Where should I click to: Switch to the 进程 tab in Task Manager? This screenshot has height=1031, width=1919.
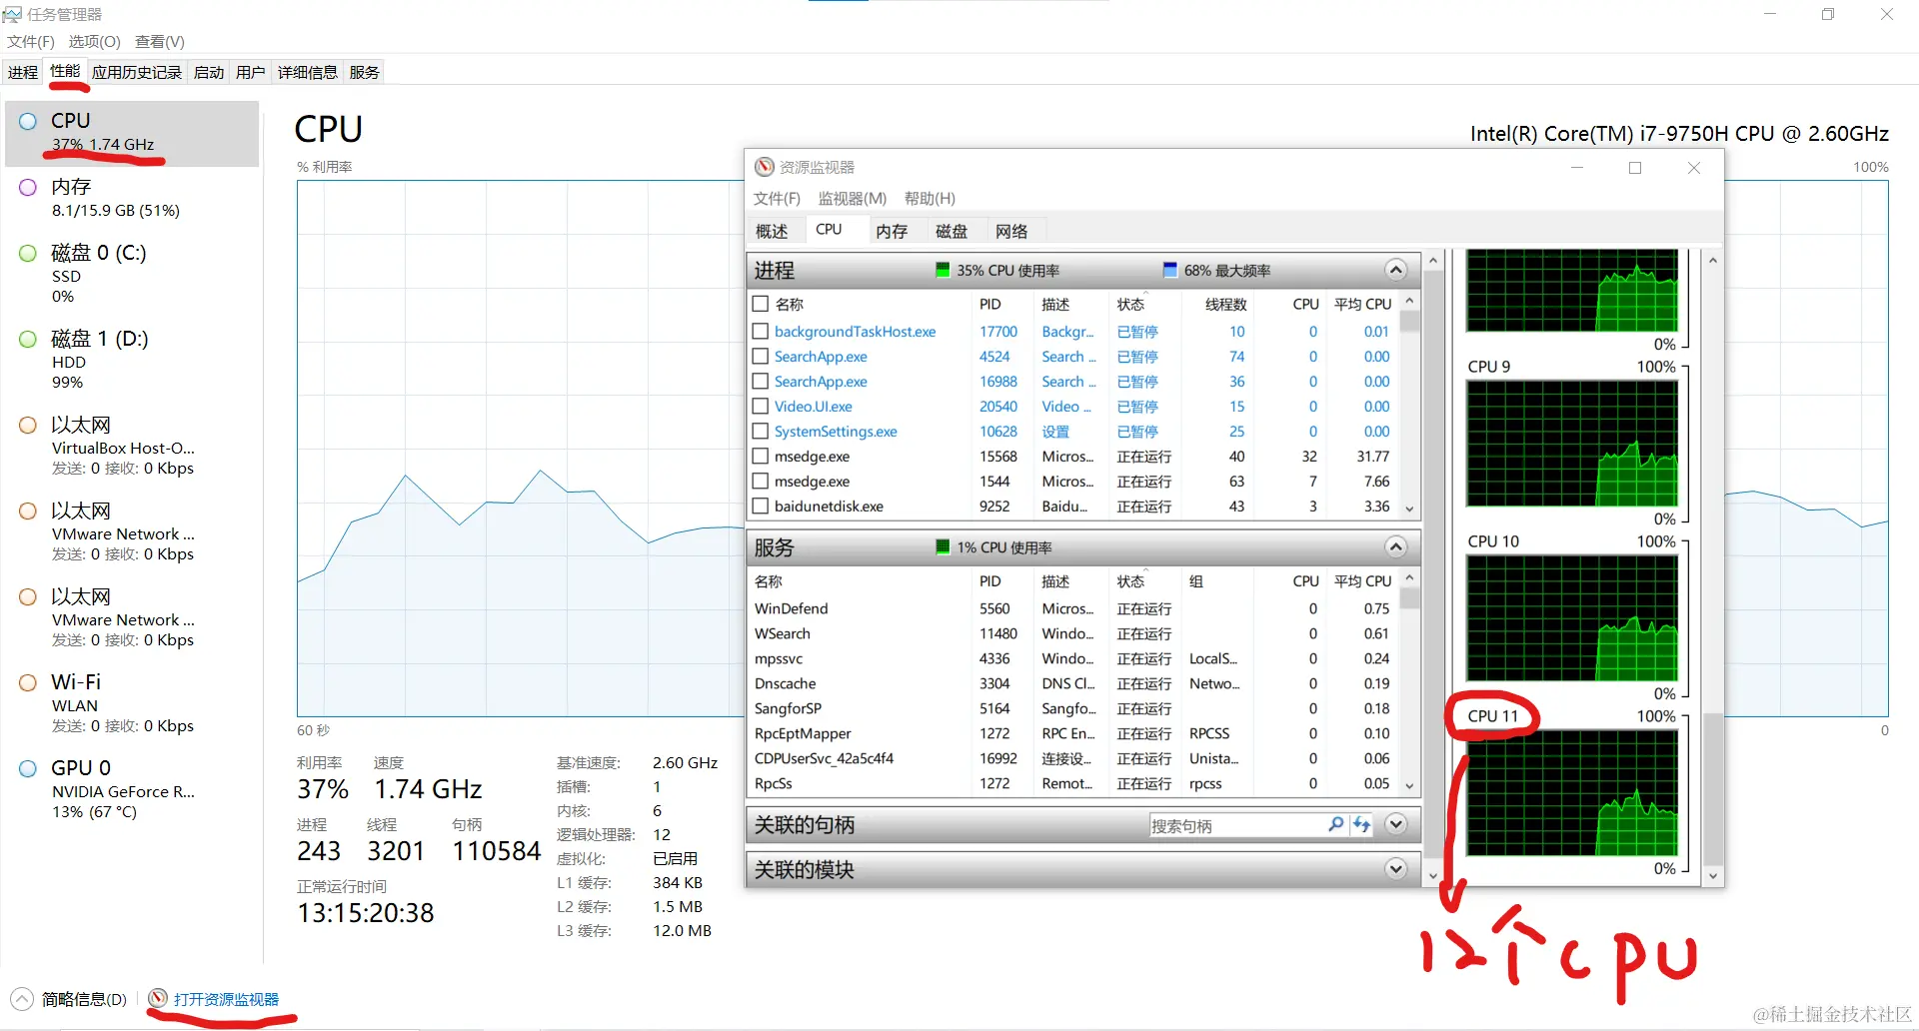[22, 72]
